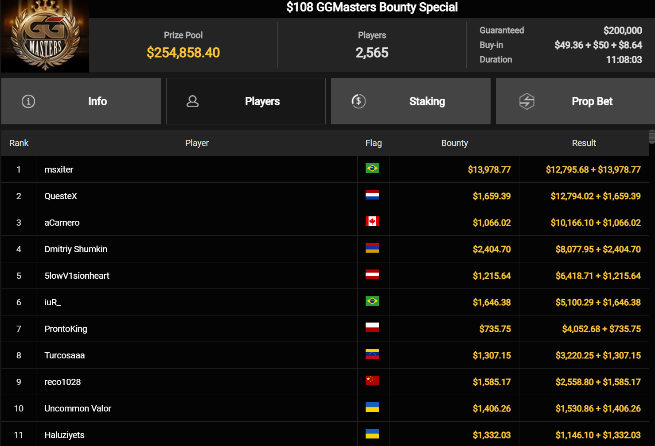Click rank number 10
This screenshot has height=446, width=655.
coord(19,408)
